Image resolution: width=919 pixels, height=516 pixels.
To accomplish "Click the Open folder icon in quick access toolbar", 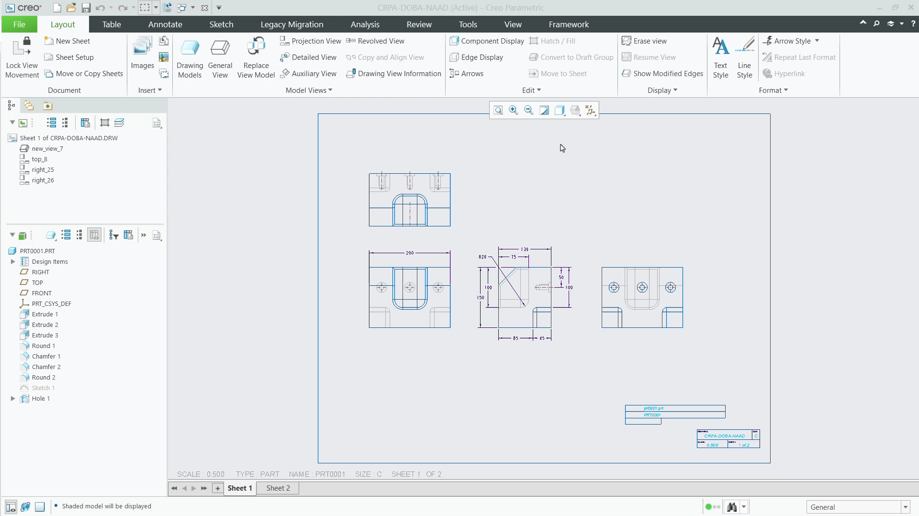I will [71, 8].
